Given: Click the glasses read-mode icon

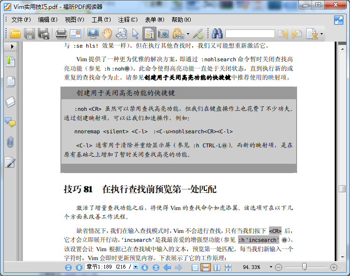Looking at the screenshot, I should (121, 34).
